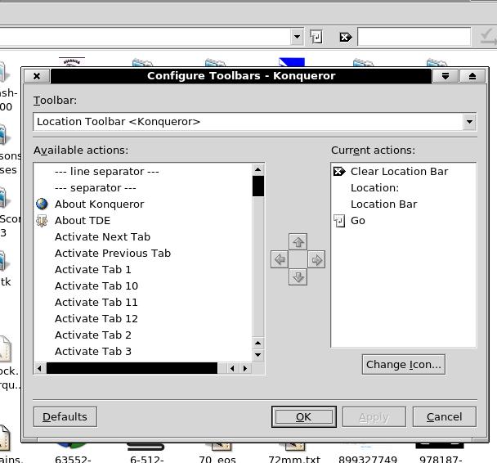Click the horizontal scrollbar thumb in Available actions
Viewport: 497px width, 463px height.
132,368
